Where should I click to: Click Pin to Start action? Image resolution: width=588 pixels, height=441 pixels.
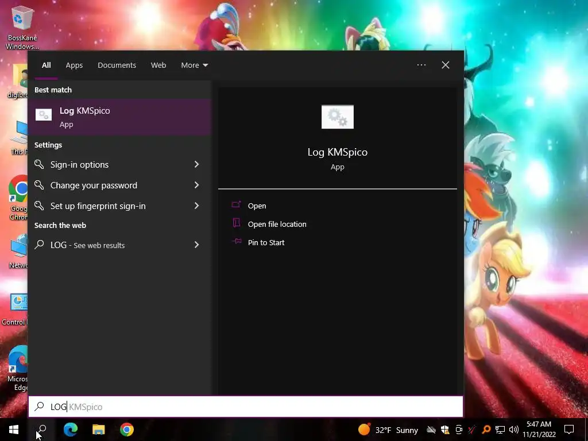coord(266,243)
